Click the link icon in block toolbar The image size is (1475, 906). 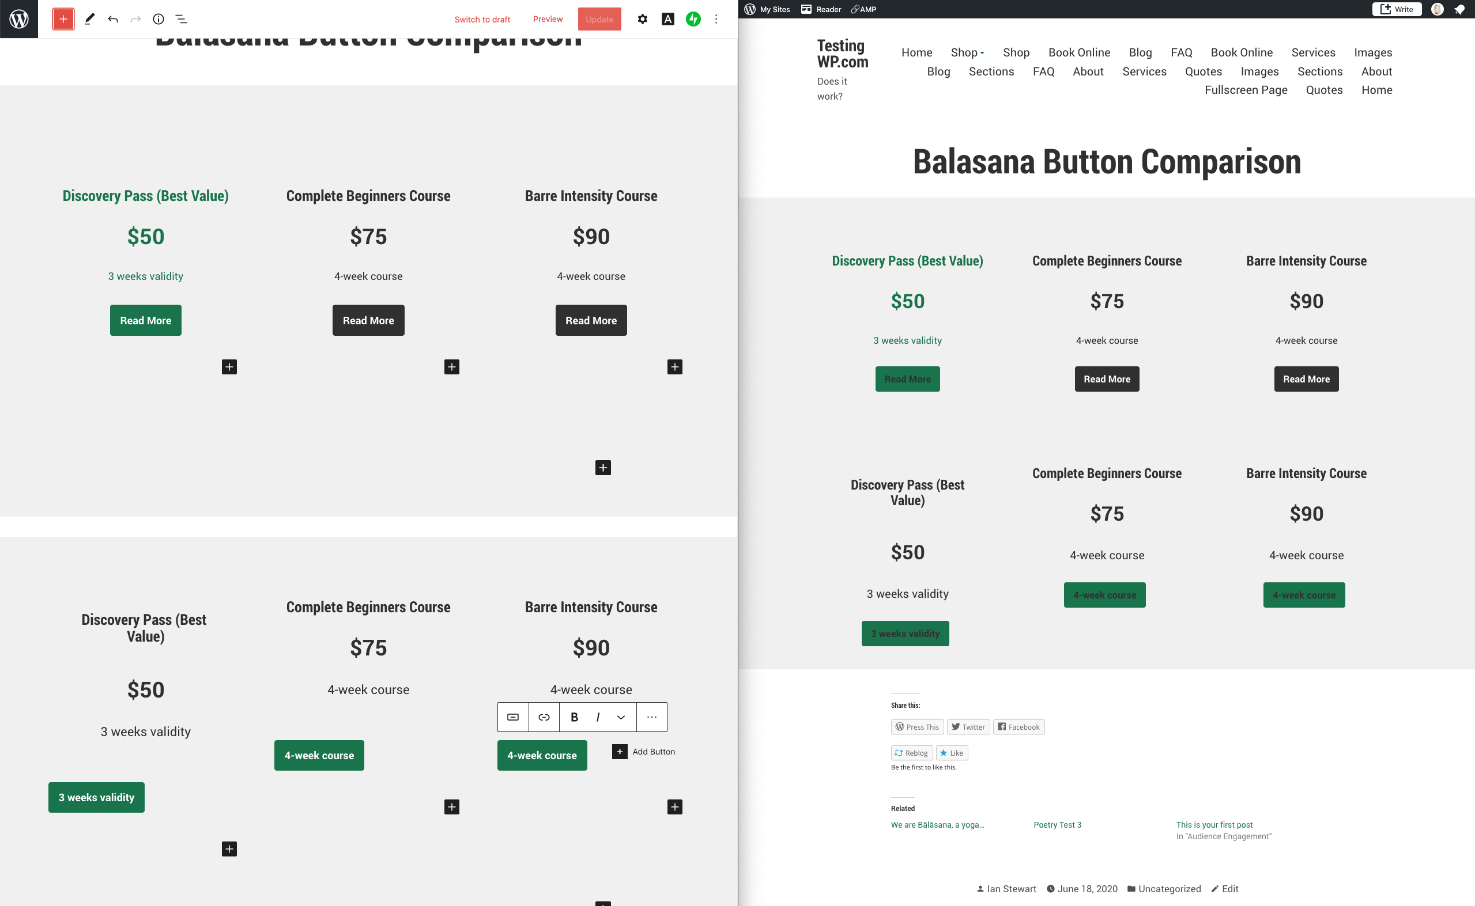(544, 717)
